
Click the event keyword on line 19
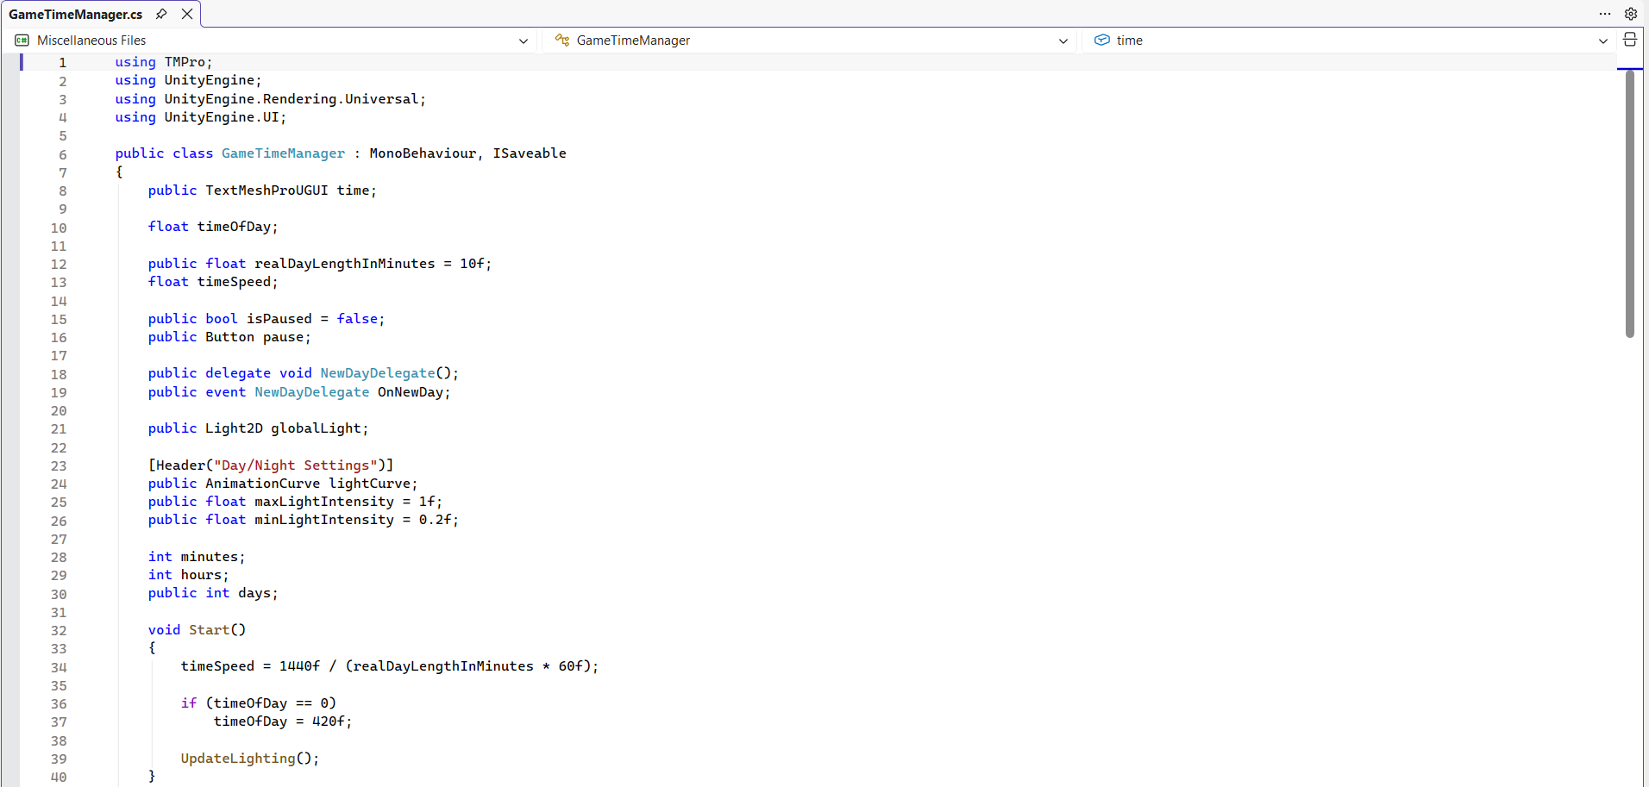pyautogui.click(x=226, y=392)
